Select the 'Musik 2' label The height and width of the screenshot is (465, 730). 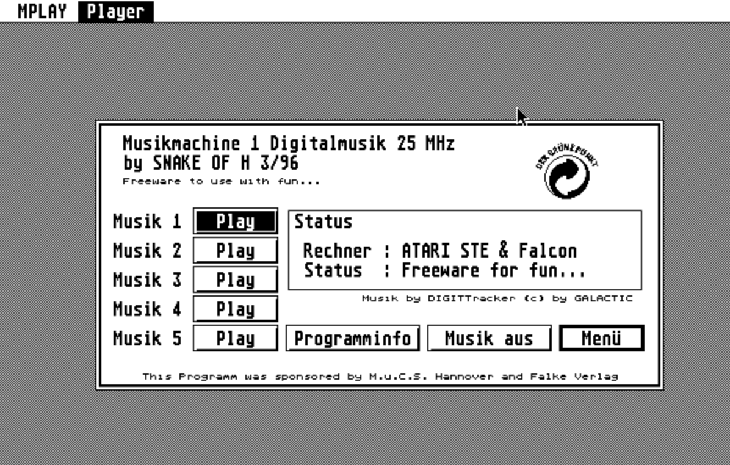[147, 250]
